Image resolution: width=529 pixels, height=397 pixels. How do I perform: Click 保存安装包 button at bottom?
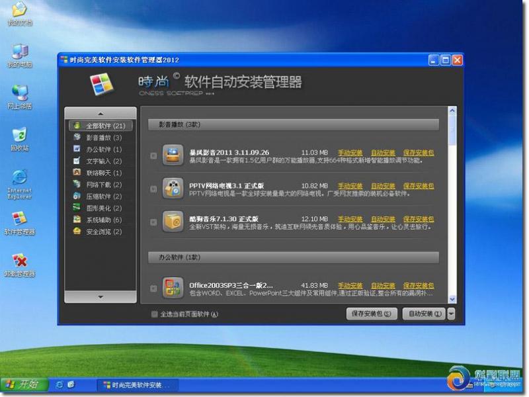[372, 314]
